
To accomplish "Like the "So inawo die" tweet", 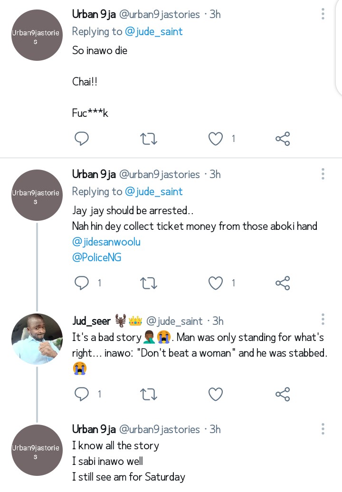I will pyautogui.click(x=216, y=139).
